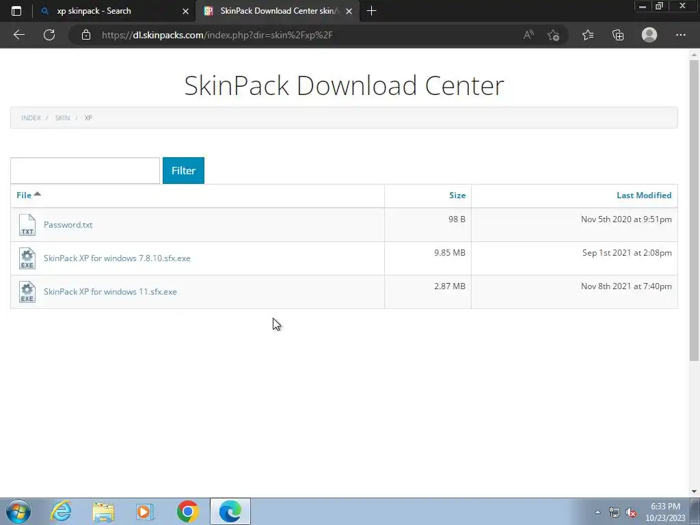Sort by File column header

coord(24,195)
